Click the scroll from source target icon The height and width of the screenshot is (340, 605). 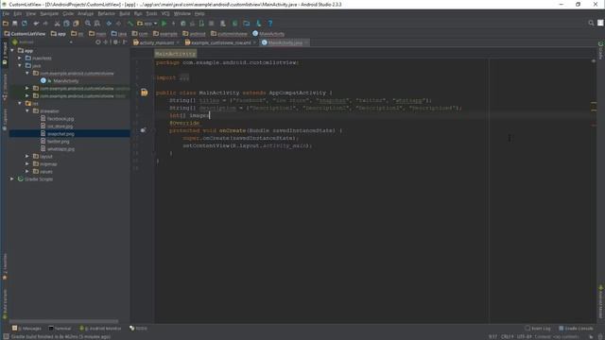pyautogui.click(x=98, y=42)
